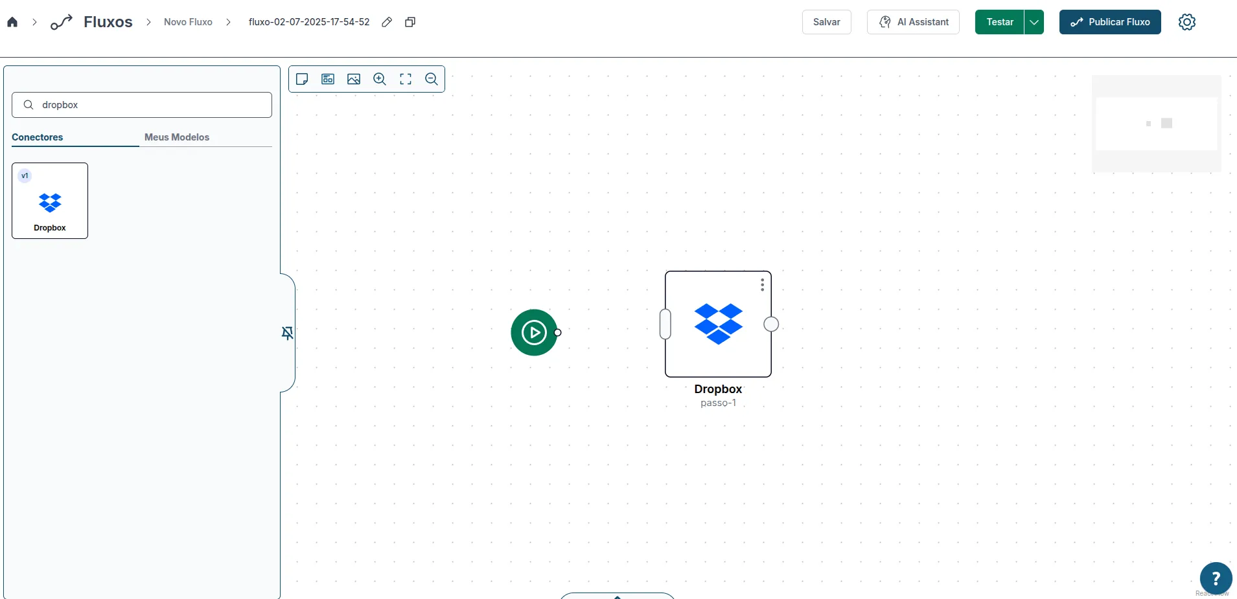Click the v1 version badge
1237x599 pixels.
(x=25, y=176)
